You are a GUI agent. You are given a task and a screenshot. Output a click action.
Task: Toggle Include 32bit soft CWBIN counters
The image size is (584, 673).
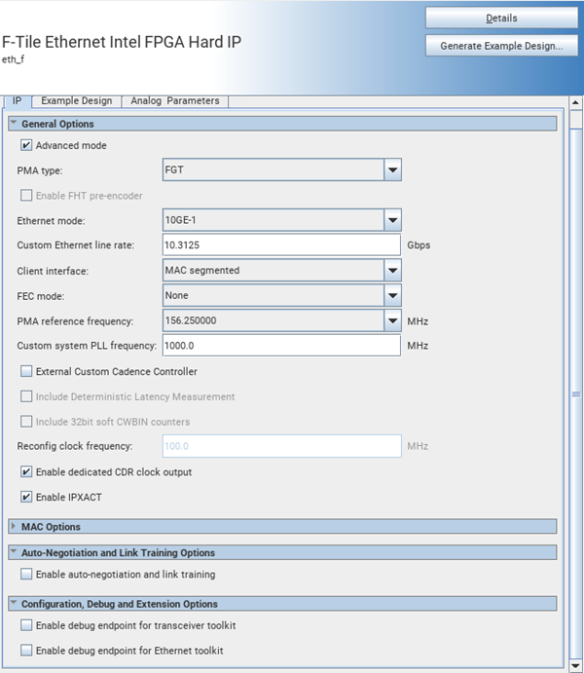point(26,422)
